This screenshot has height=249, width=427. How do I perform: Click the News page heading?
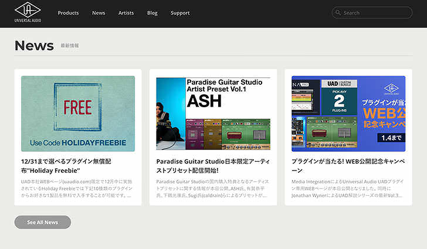pos(34,46)
